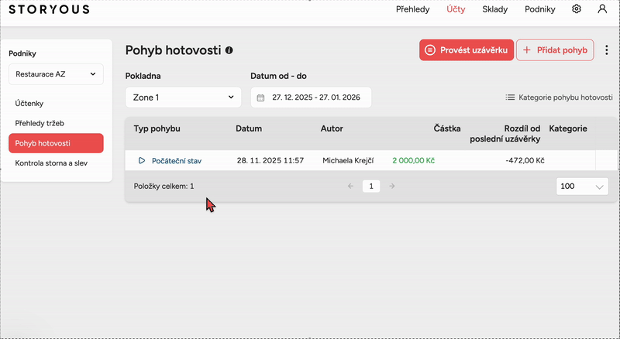Click the user profile icon

(x=602, y=9)
